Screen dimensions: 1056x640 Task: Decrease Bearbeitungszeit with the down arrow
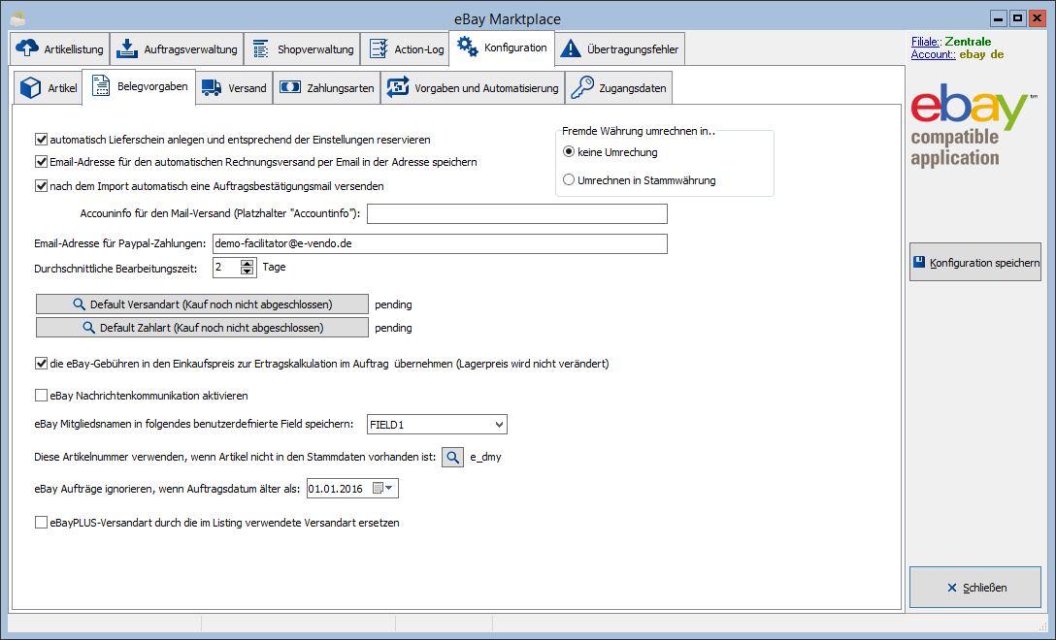coord(247,272)
